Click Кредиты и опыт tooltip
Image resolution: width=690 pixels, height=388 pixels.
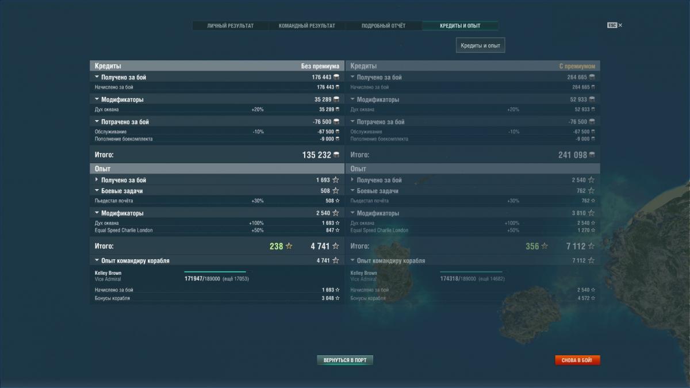[x=481, y=45]
